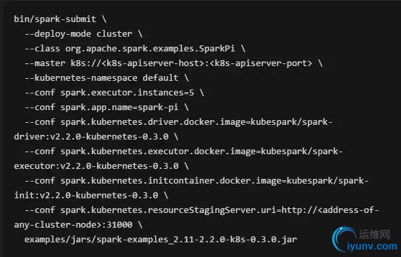
Task: Click the iyunv.com watermark text
Action: 372,246
